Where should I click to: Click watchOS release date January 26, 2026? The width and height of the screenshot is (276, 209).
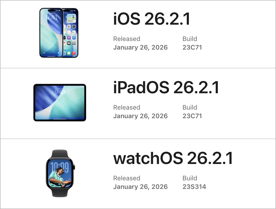[x=140, y=187]
